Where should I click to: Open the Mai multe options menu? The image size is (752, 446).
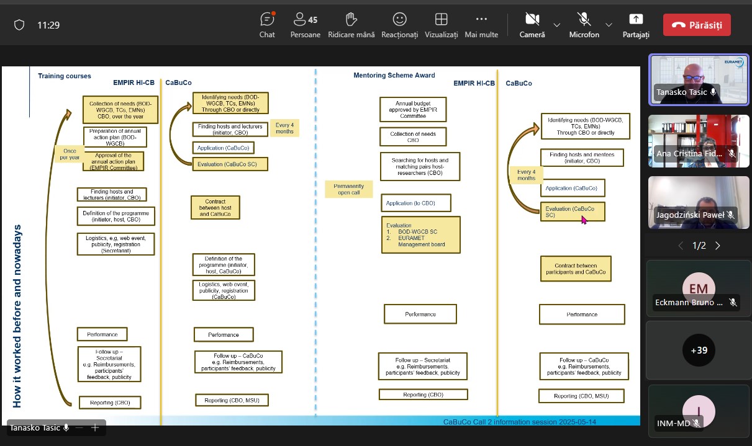click(x=481, y=25)
